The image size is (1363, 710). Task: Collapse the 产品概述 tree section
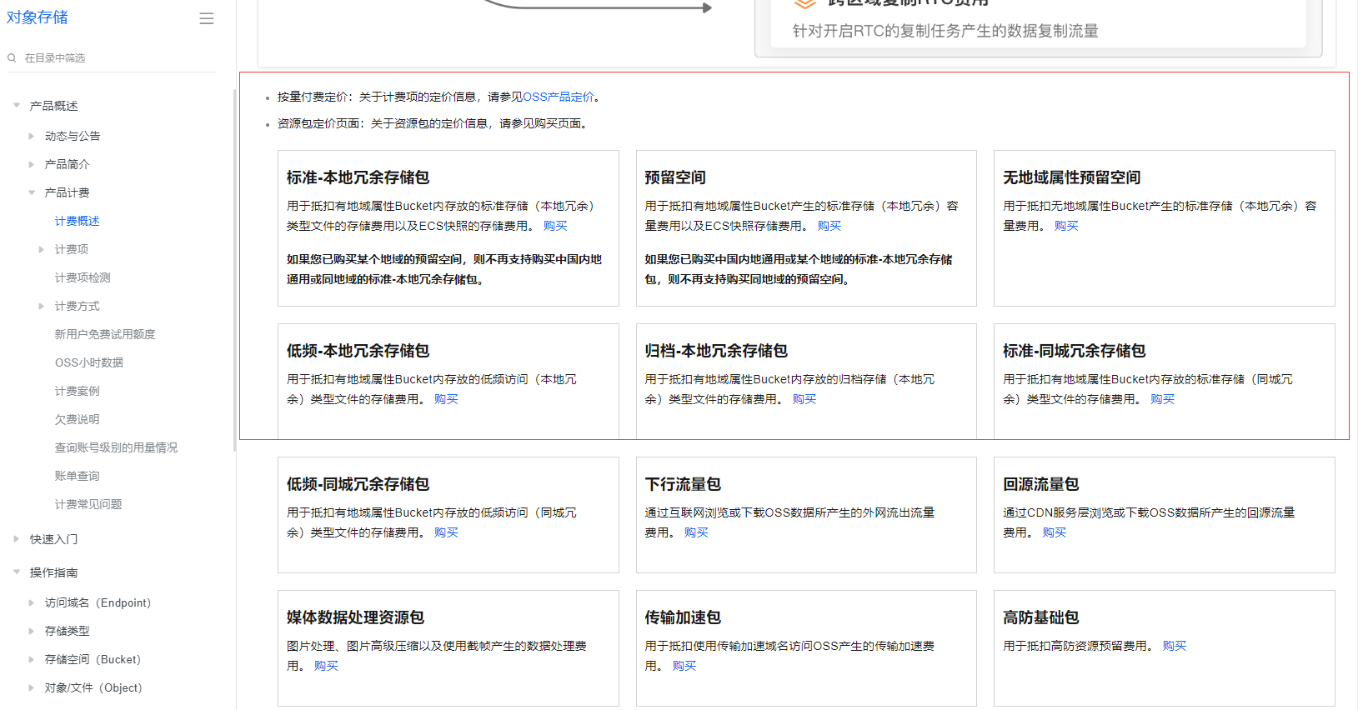17,106
